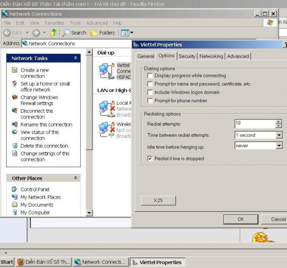Enable Prompt for phone number checkbox

pyautogui.click(x=150, y=101)
